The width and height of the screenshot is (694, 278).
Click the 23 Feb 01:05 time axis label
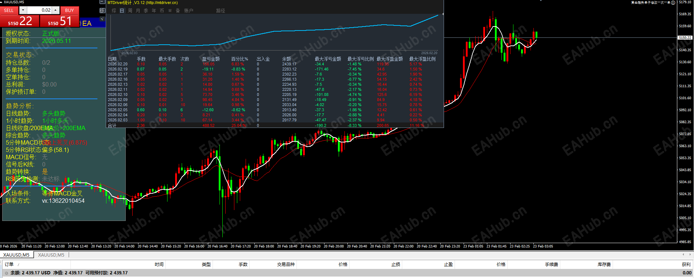click(x=473, y=246)
